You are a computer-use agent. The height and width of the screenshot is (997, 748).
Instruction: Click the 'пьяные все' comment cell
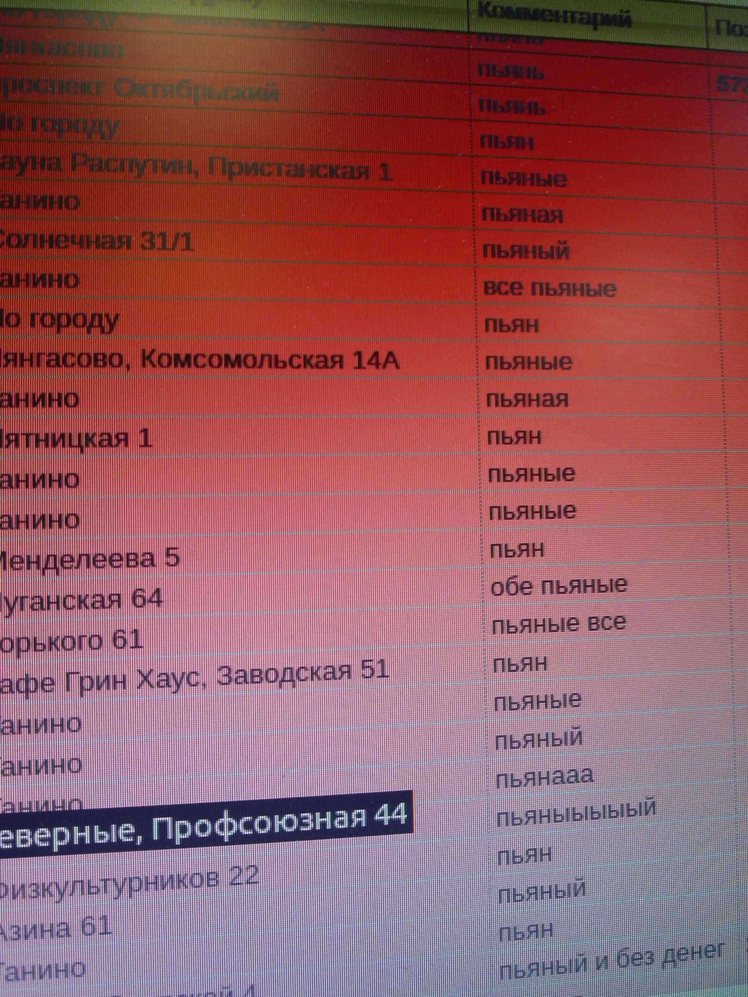click(x=559, y=624)
